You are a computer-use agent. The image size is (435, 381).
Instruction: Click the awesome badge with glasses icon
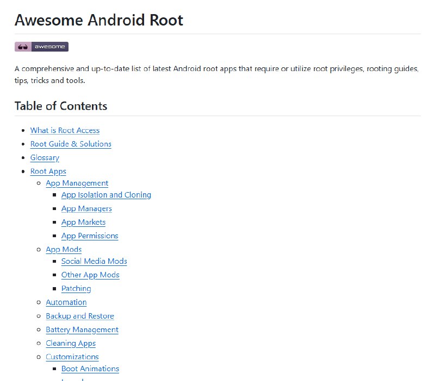(41, 47)
